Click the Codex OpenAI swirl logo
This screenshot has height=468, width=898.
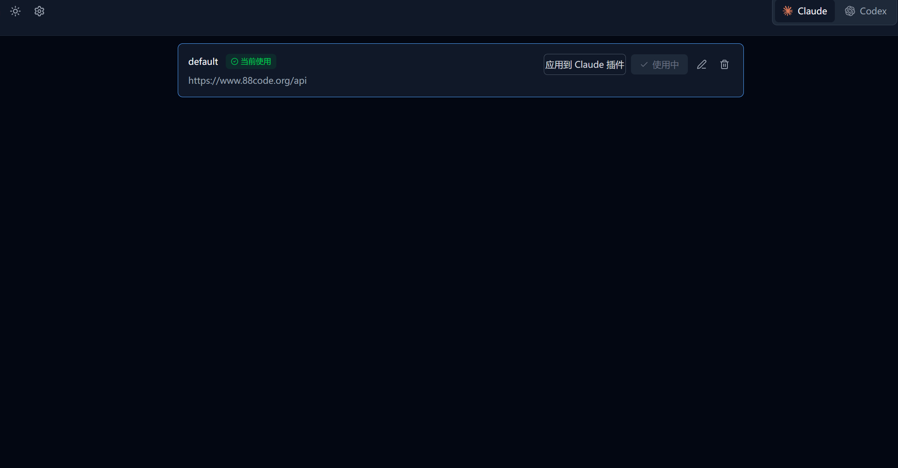pos(850,11)
